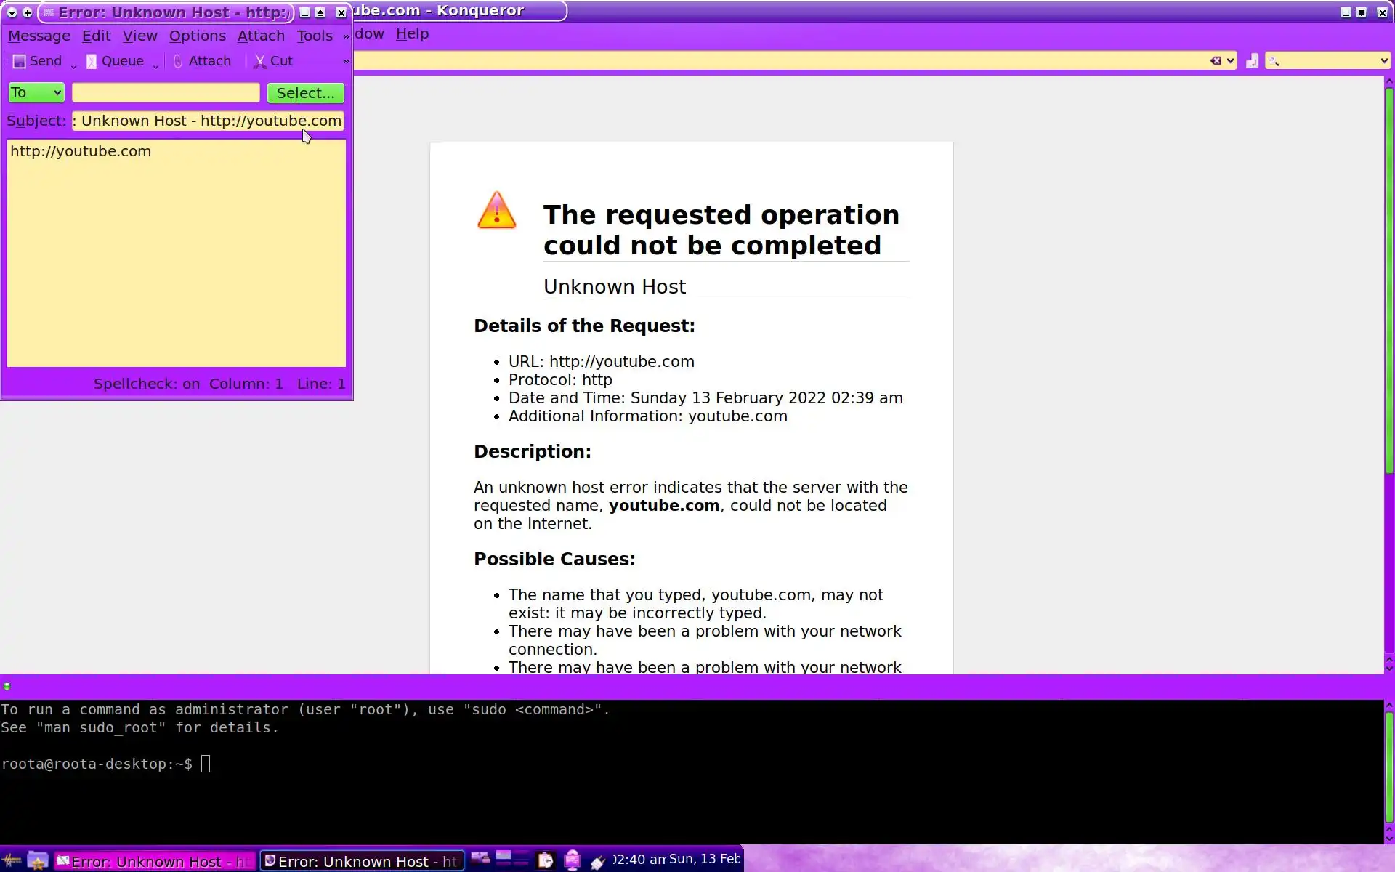This screenshot has width=1395, height=872.
Task: Open the Help menu in Konqueror
Action: [x=412, y=34]
